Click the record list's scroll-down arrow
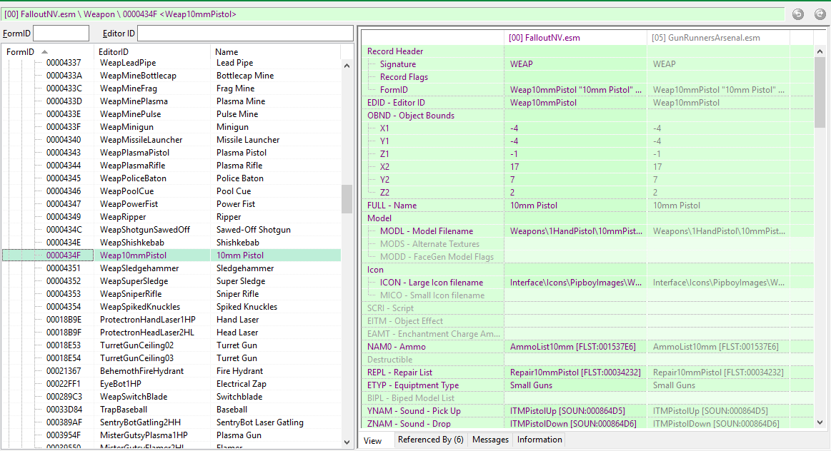 pyautogui.click(x=347, y=442)
